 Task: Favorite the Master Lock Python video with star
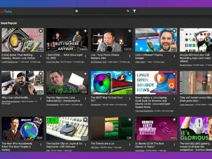click(x=41, y=31)
